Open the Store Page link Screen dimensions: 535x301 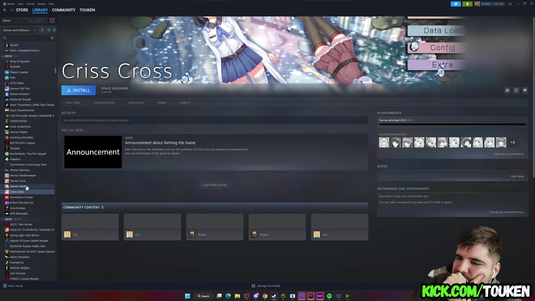[73, 102]
